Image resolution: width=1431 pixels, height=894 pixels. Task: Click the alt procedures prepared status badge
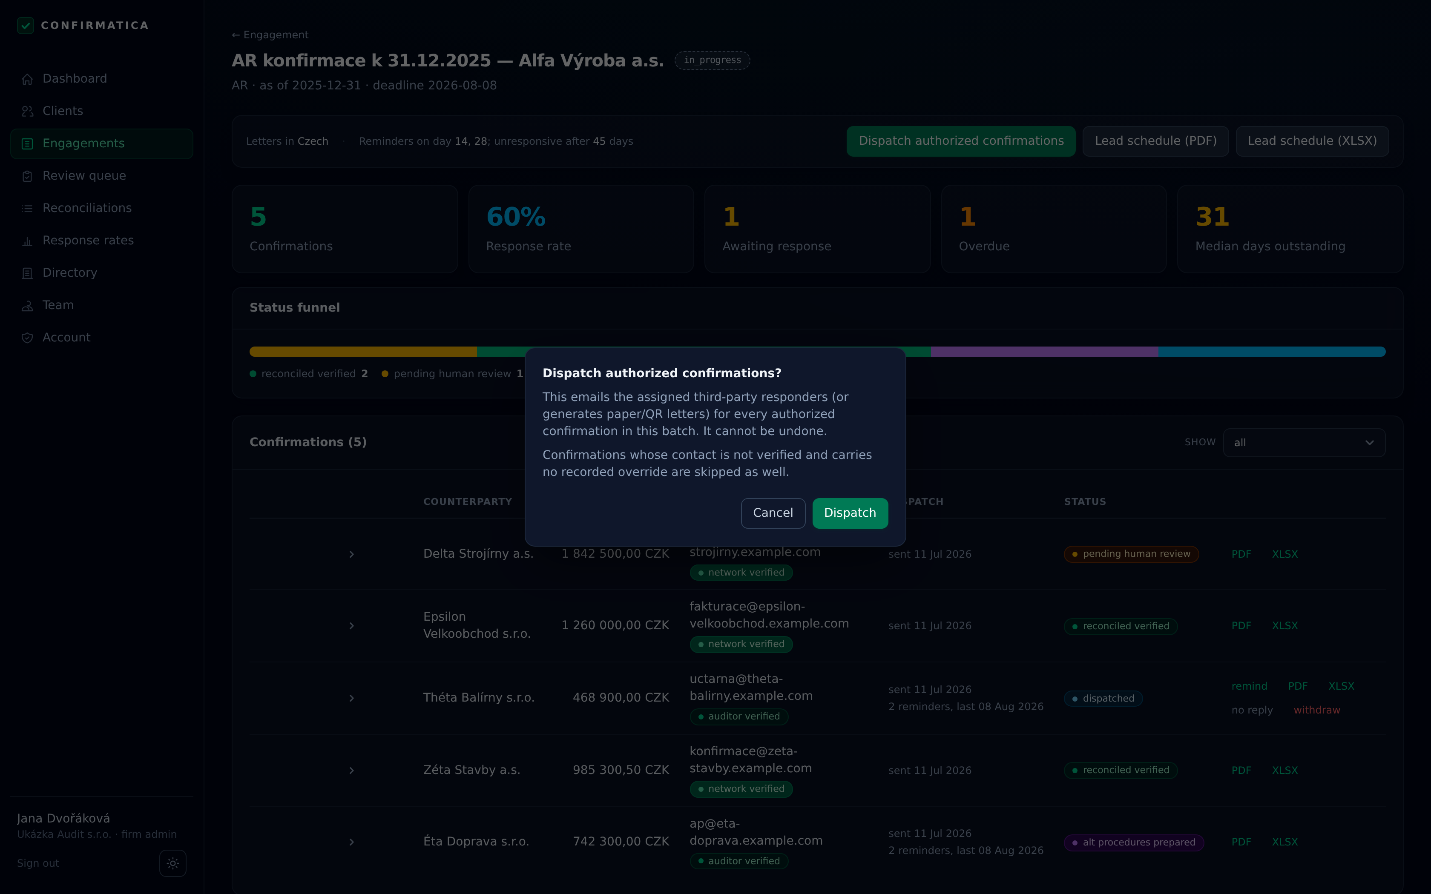[x=1134, y=842]
